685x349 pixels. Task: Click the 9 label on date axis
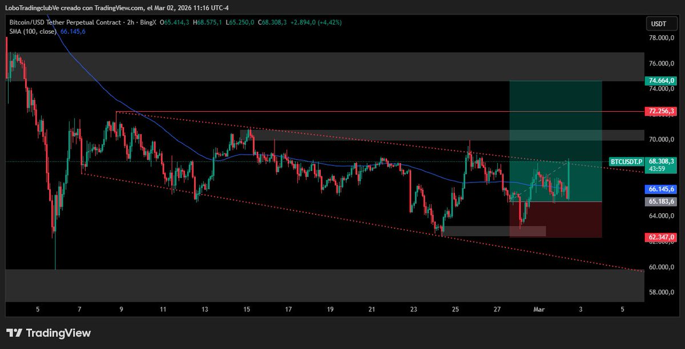(x=121, y=310)
